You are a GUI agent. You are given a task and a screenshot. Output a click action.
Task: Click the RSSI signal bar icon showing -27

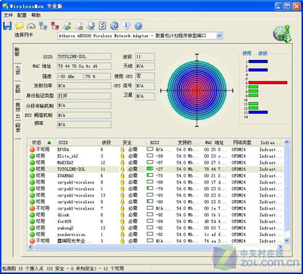click(150, 169)
